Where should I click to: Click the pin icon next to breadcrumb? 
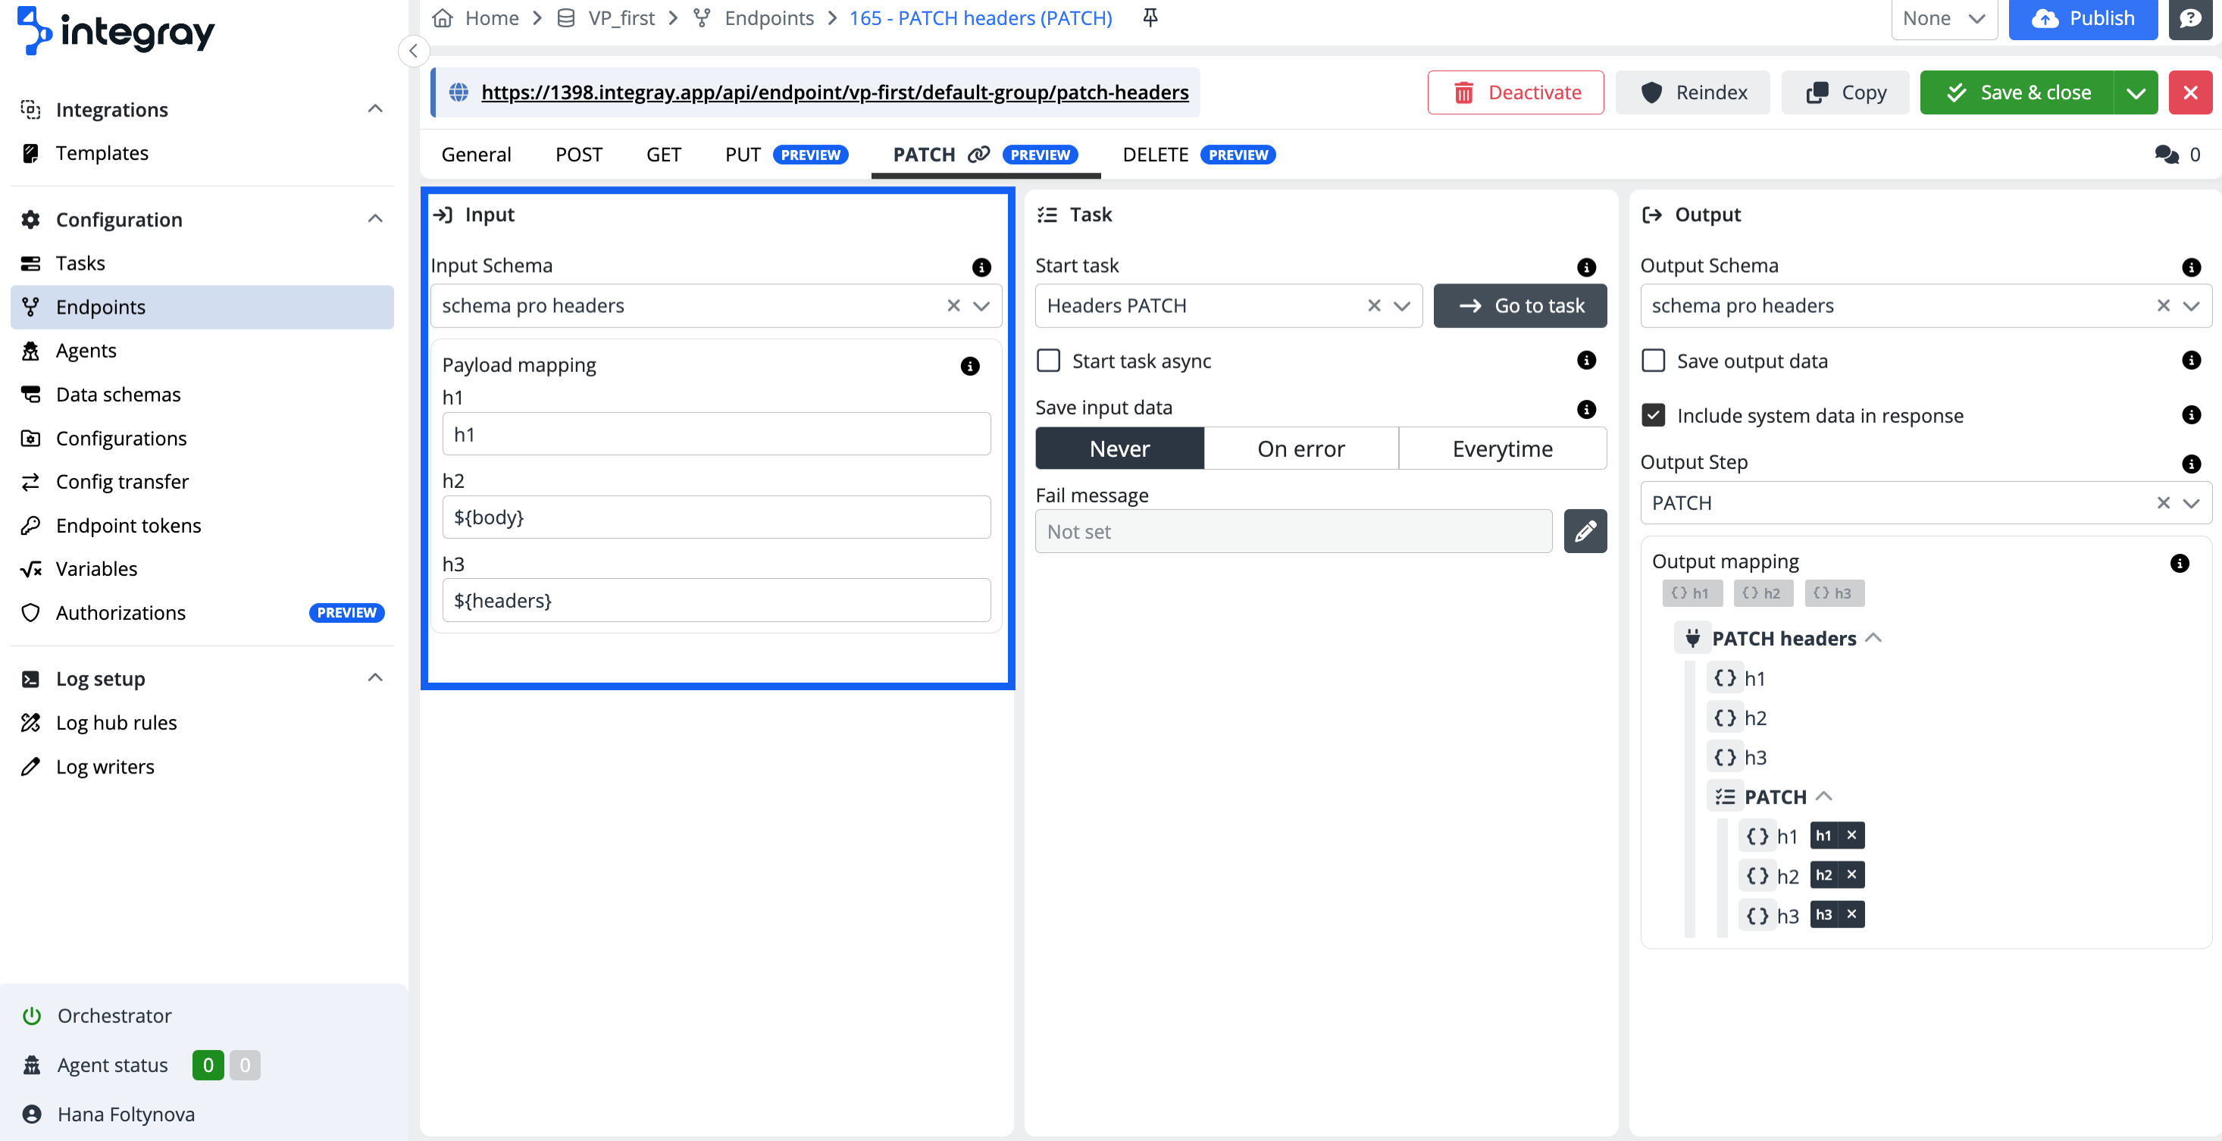point(1150,18)
